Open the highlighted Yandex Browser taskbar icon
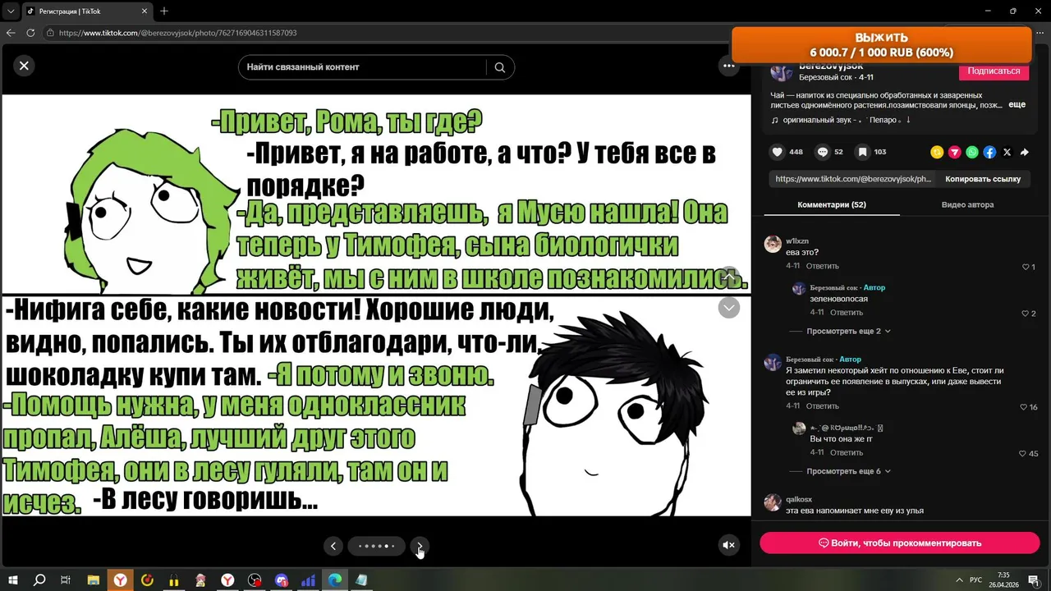Image resolution: width=1051 pixels, height=591 pixels. click(x=121, y=580)
